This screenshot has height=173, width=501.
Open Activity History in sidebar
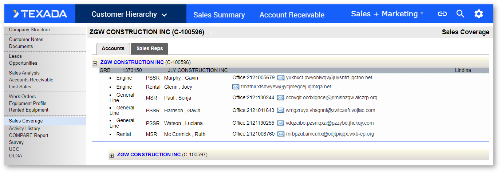tap(24, 128)
